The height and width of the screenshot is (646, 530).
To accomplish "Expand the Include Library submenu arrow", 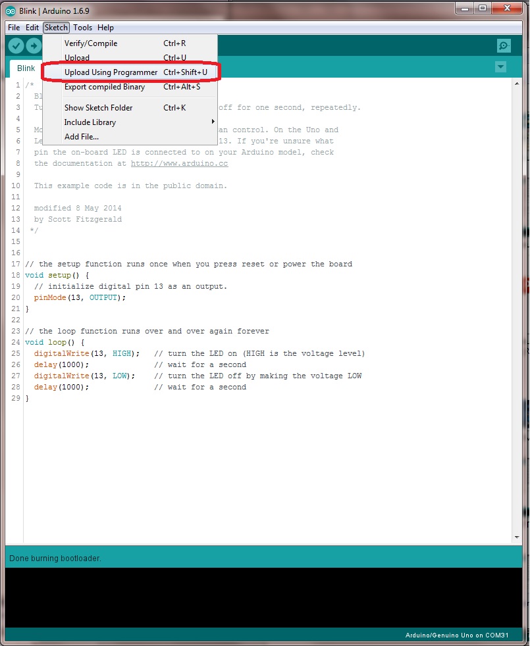I will pyautogui.click(x=213, y=122).
